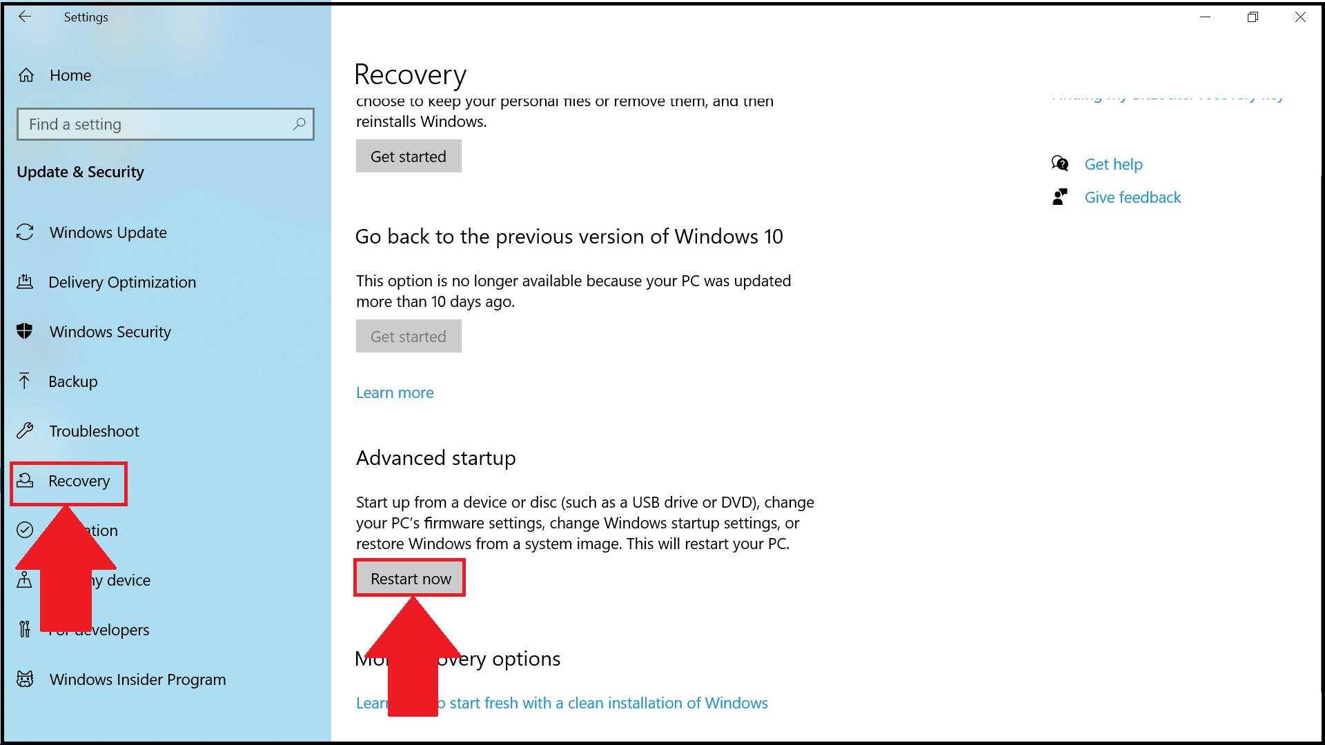Viewport: 1325px width, 745px height.
Task: Open fresh Windows installation learn more link
Action: click(562, 702)
